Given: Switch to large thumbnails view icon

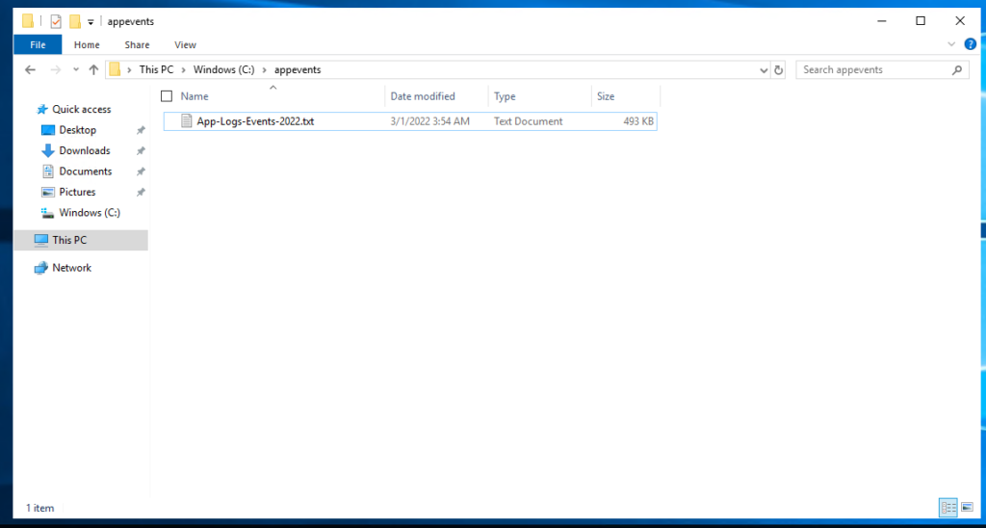Looking at the screenshot, I should coord(967,507).
